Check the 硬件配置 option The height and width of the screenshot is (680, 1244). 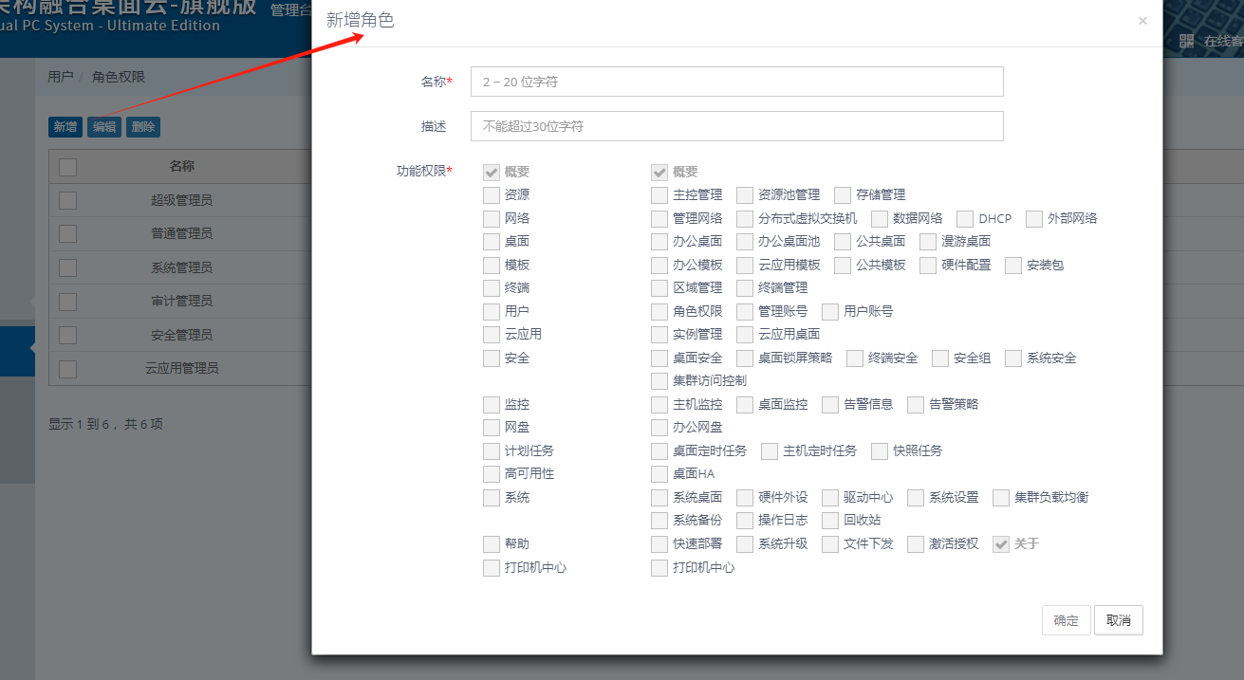pyautogui.click(x=928, y=266)
